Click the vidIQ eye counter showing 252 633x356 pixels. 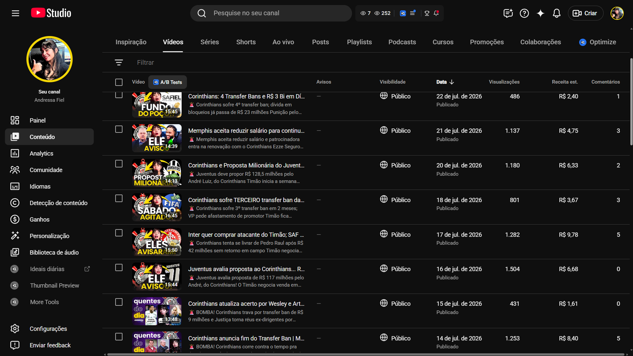tap(383, 13)
